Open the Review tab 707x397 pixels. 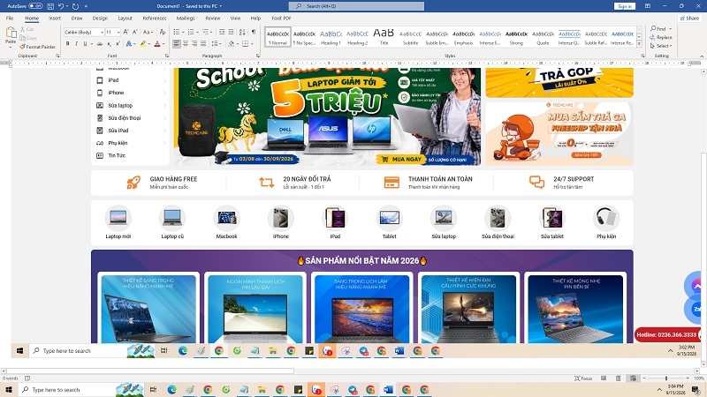(x=212, y=18)
